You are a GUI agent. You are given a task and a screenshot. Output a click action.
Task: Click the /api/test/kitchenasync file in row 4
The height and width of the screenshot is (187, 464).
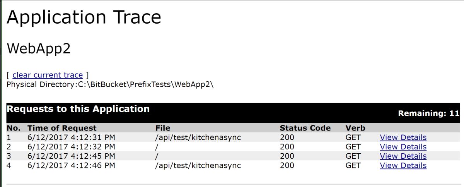(198, 165)
